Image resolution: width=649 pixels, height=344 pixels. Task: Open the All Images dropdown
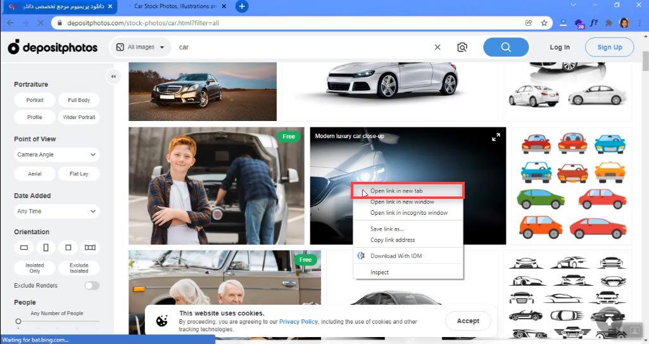coord(140,47)
